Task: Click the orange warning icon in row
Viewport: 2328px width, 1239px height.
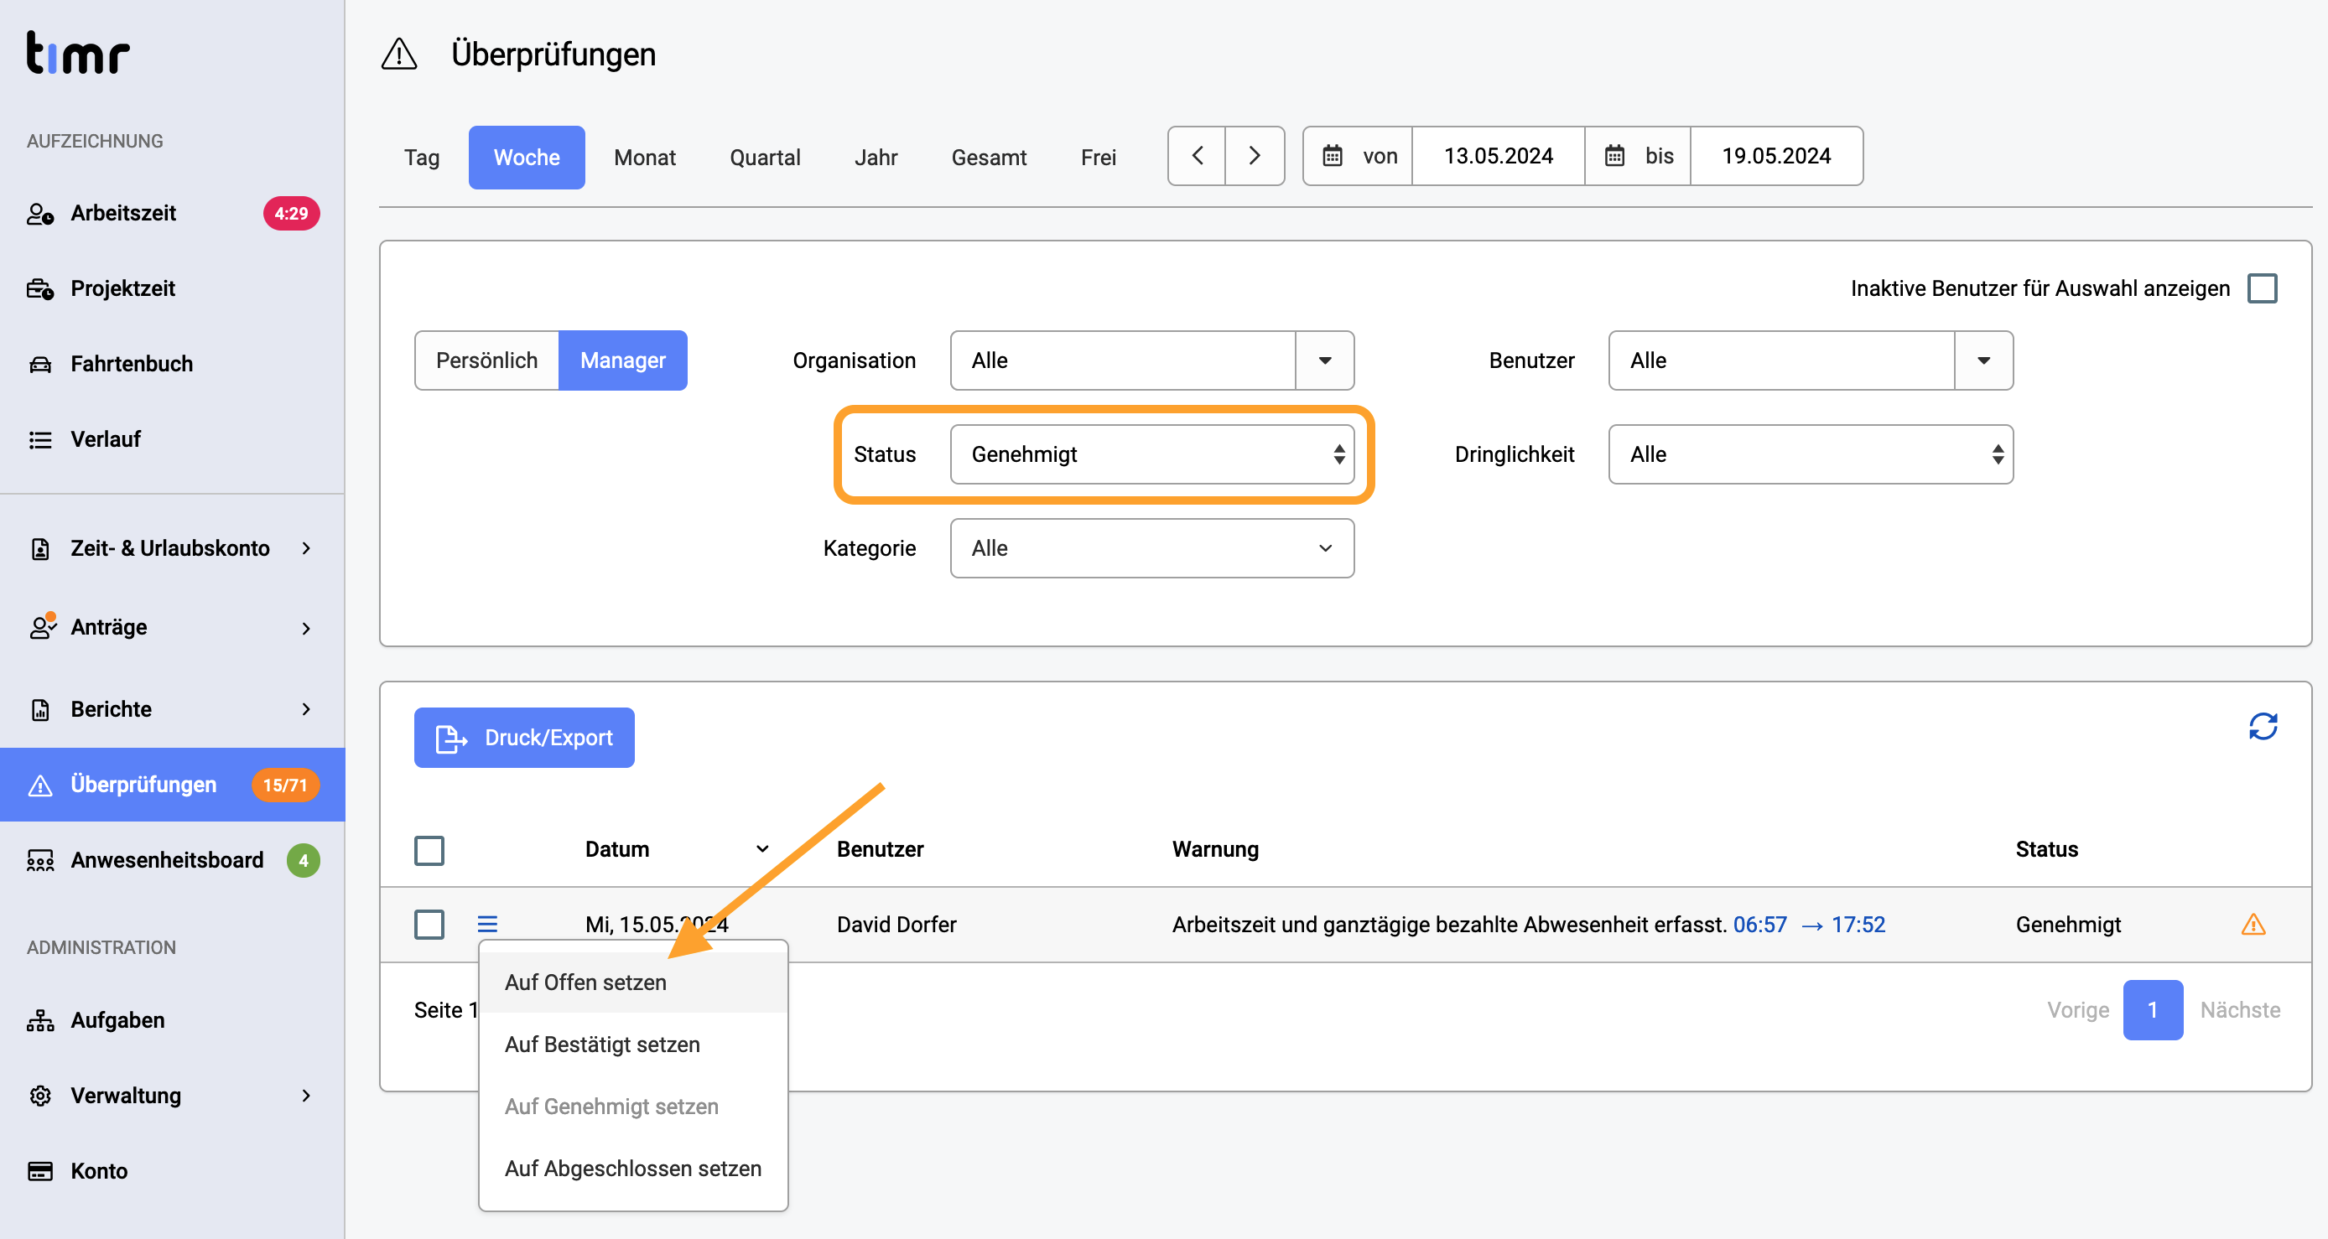Action: tap(2253, 924)
